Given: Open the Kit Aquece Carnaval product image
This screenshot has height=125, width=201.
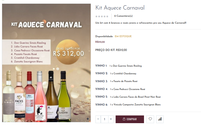Looking at the screenshot, I should [x=46, y=63].
